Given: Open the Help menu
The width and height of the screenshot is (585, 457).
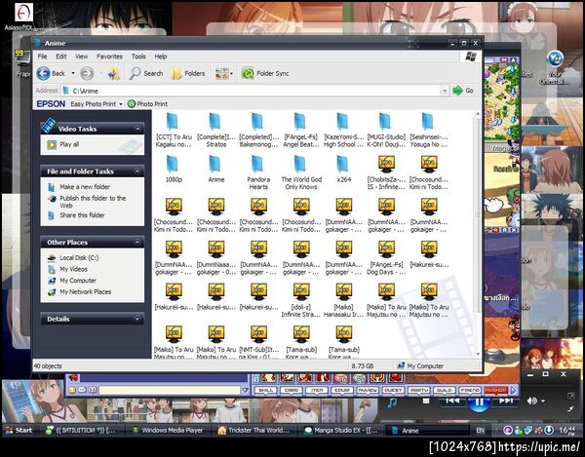Looking at the screenshot, I should pos(161,57).
